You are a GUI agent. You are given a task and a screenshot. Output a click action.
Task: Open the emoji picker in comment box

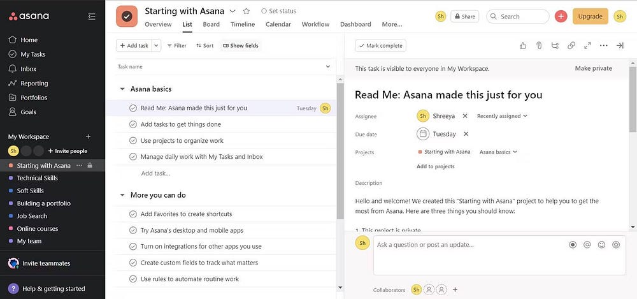[x=602, y=245]
